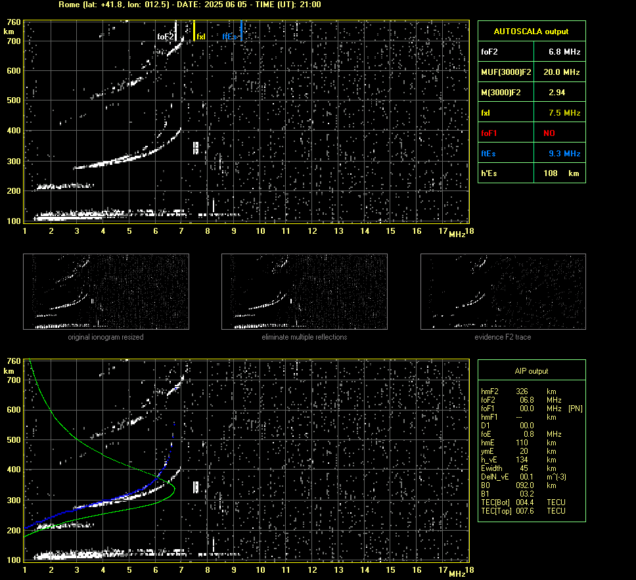636x580 pixels.
Task: Click the 10 MHz tick on bottom ionogram
Action: [x=260, y=570]
